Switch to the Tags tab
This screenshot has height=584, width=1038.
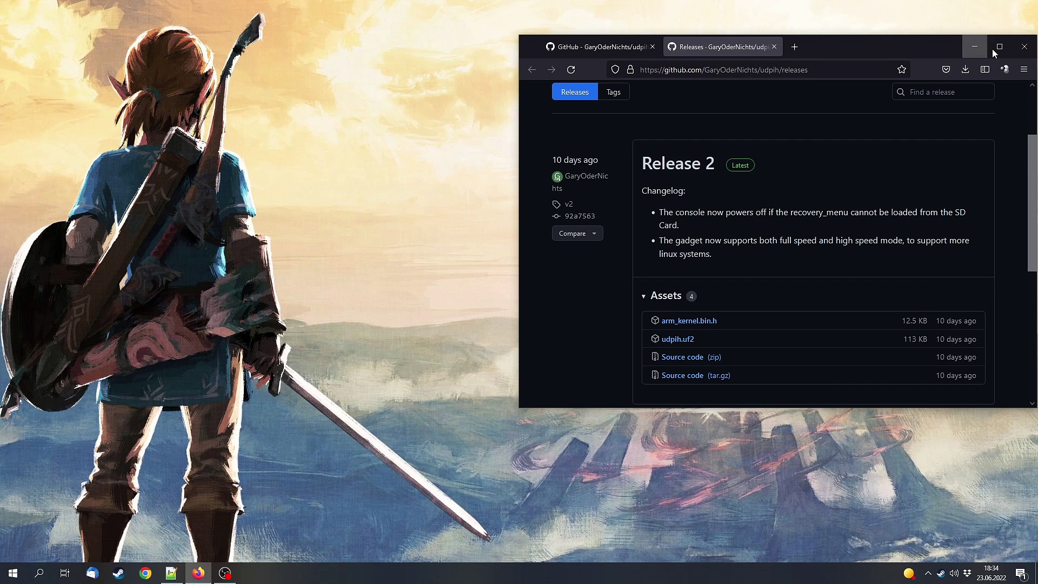point(613,92)
